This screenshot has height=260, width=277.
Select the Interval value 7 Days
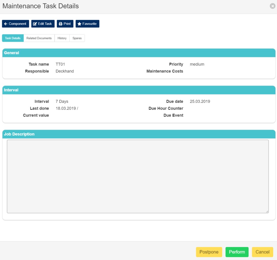(x=62, y=101)
